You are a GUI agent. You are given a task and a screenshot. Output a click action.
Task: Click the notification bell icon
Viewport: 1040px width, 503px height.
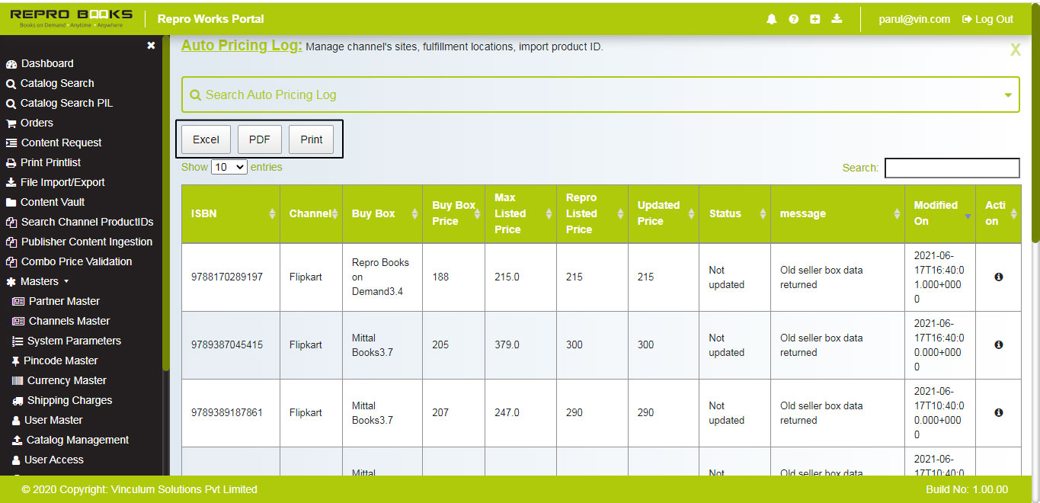click(x=772, y=19)
